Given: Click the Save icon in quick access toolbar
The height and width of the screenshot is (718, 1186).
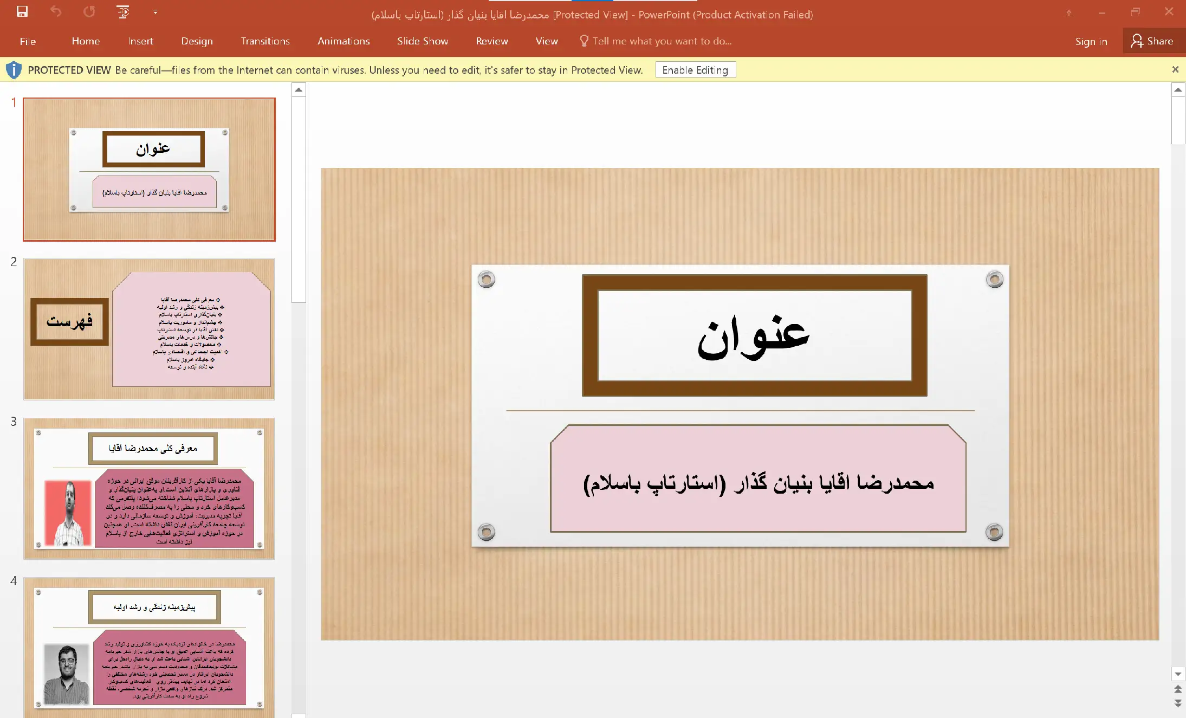Looking at the screenshot, I should (x=22, y=12).
